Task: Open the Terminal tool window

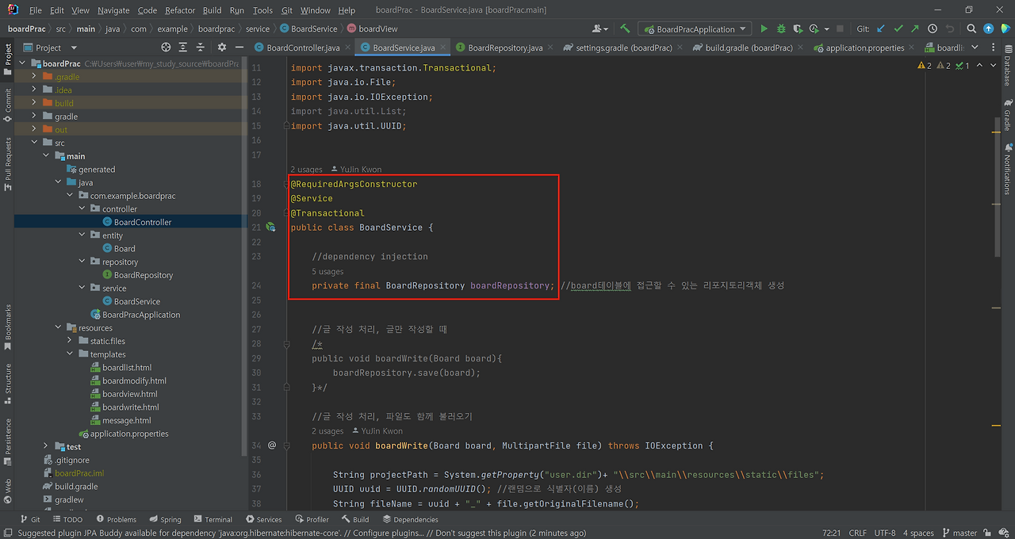Action: [x=213, y=519]
